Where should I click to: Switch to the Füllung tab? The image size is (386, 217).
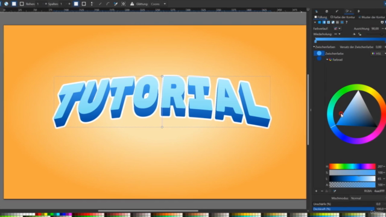tap(320, 17)
